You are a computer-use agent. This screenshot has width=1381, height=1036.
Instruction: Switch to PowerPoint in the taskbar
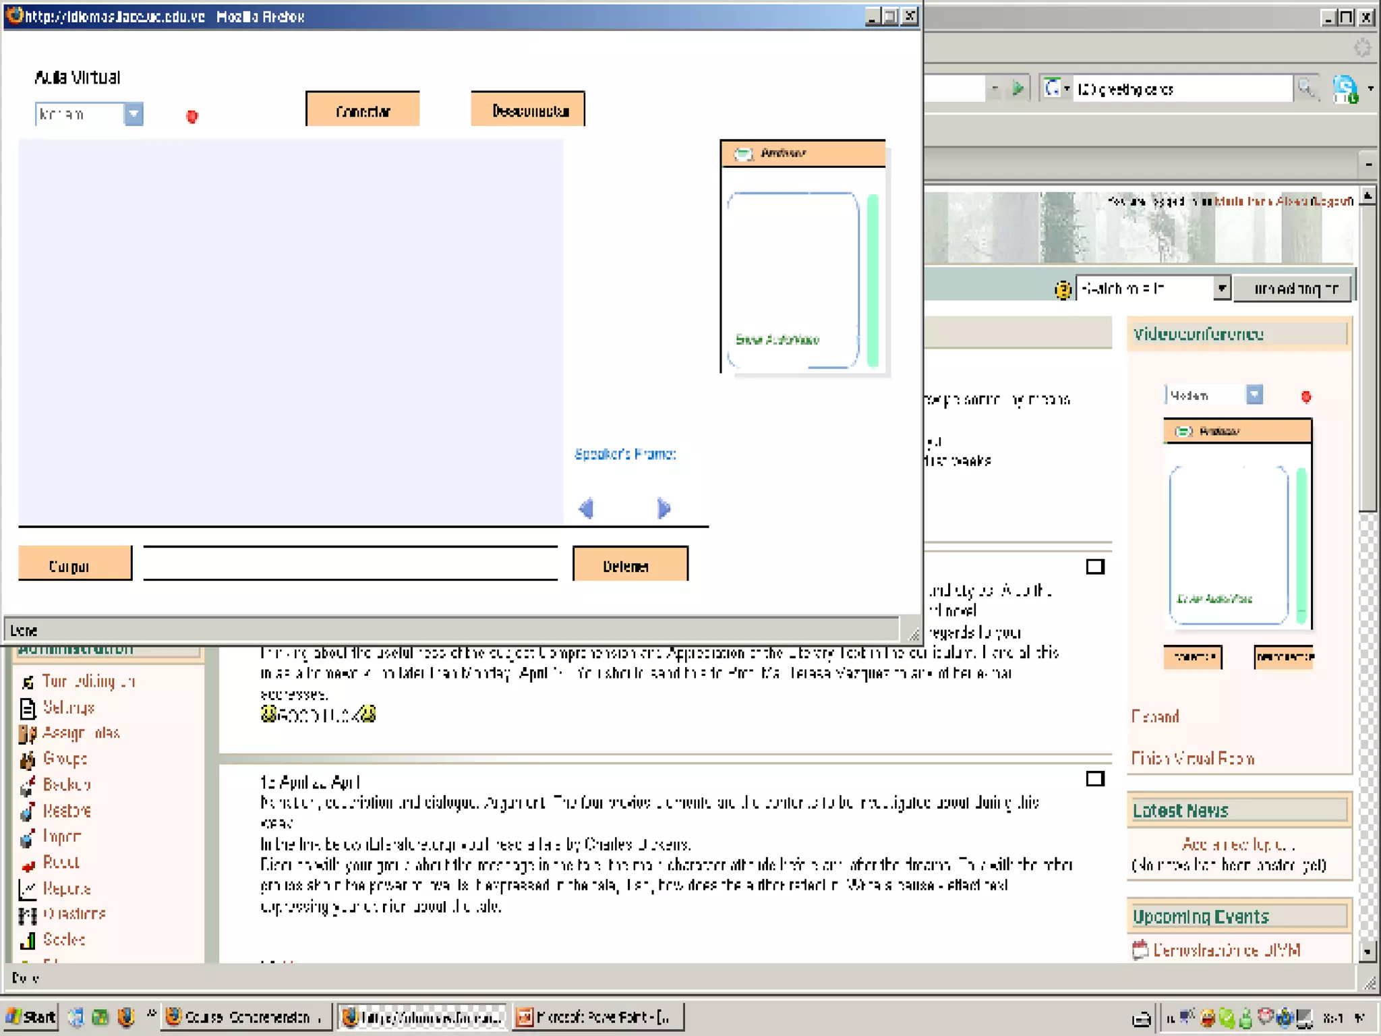tap(597, 1016)
